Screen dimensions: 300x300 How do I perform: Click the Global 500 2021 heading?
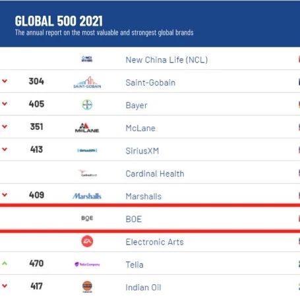tap(59, 21)
